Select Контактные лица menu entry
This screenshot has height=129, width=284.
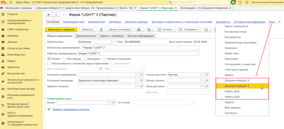(x=242, y=32)
